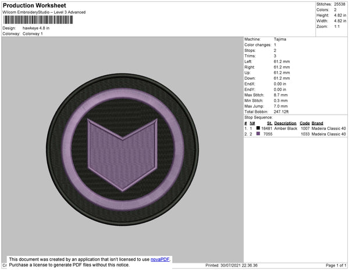Click the Stitches value 25538
349x270 pixels.
click(x=340, y=4)
